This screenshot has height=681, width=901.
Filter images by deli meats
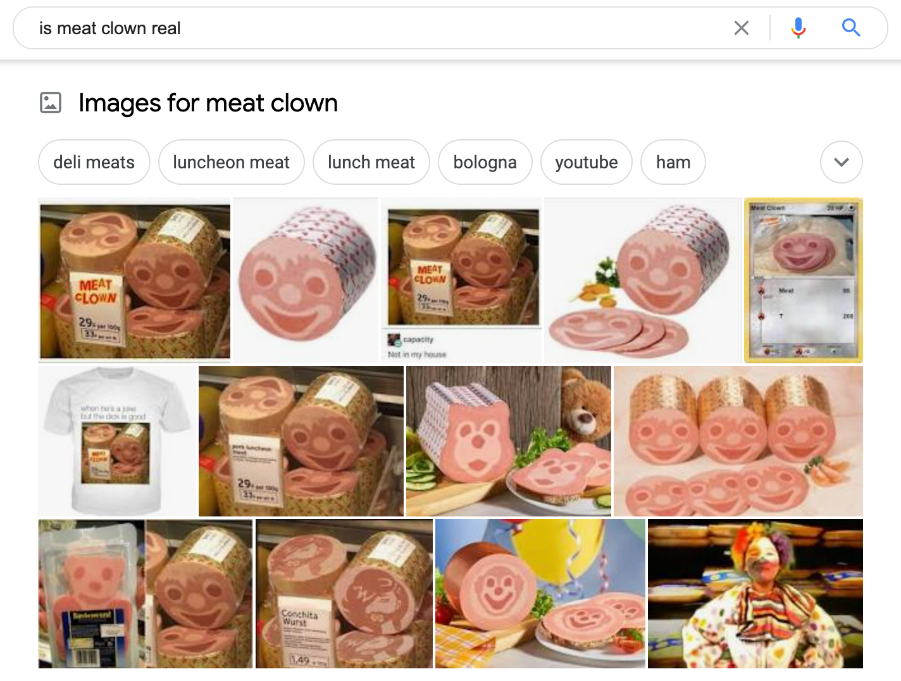(94, 162)
